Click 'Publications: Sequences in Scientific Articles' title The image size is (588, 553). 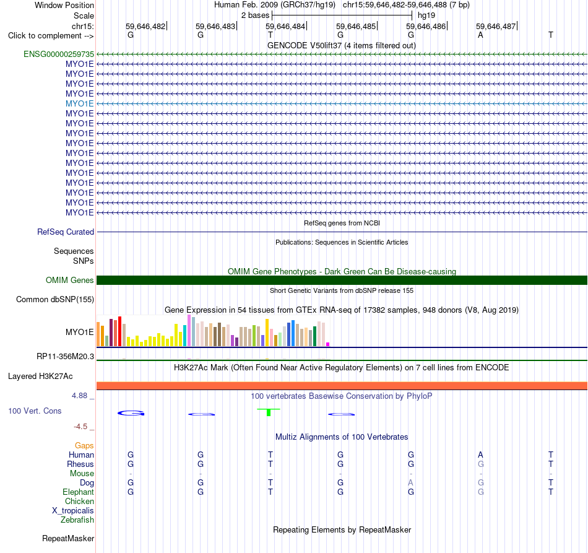click(x=342, y=242)
